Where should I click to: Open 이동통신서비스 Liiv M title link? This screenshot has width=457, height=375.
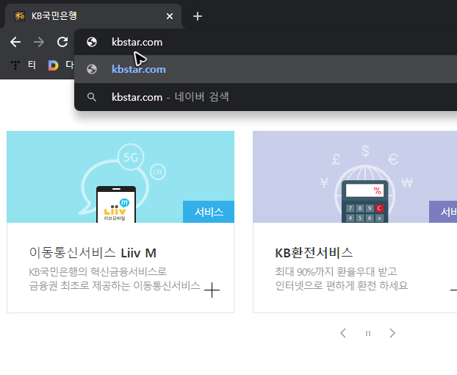(x=93, y=252)
